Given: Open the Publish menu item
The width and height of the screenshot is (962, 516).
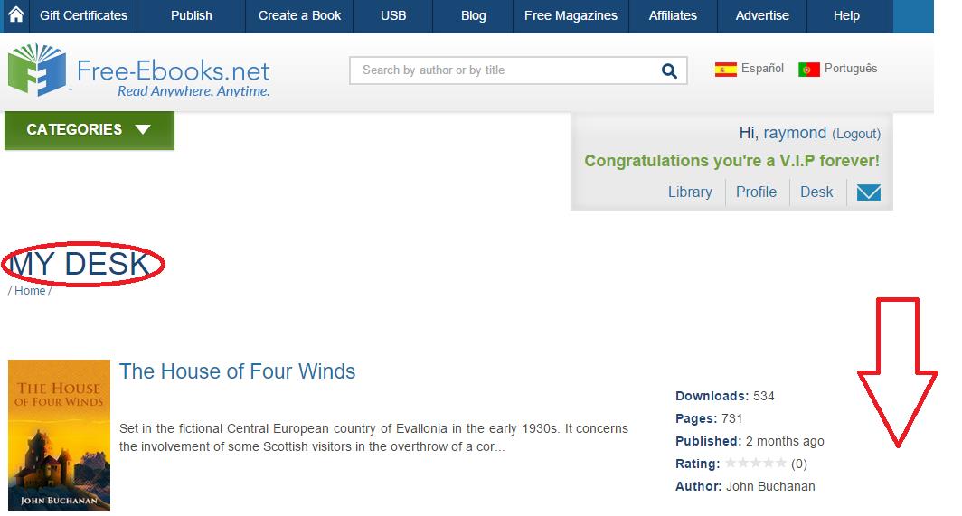Looking at the screenshot, I should coord(192,15).
